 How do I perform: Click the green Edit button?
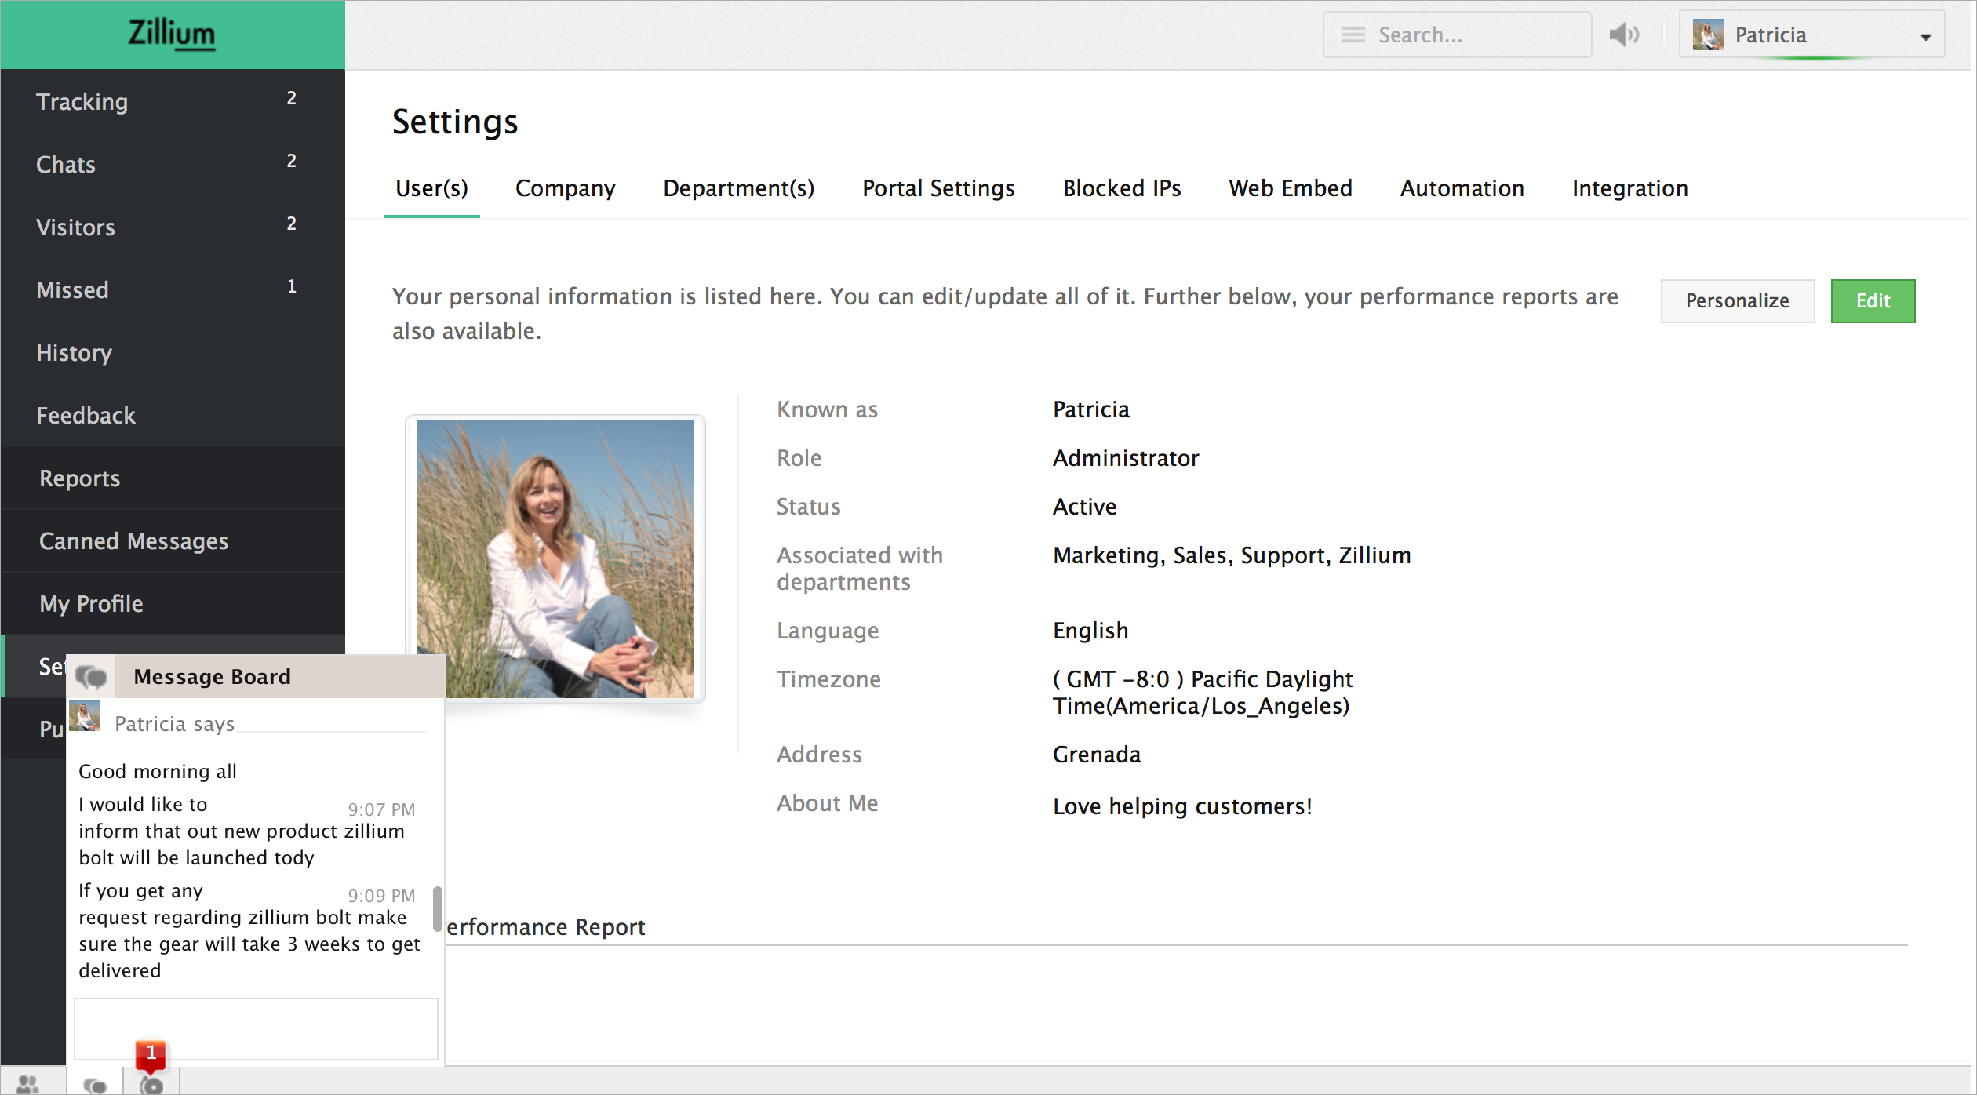(1872, 300)
